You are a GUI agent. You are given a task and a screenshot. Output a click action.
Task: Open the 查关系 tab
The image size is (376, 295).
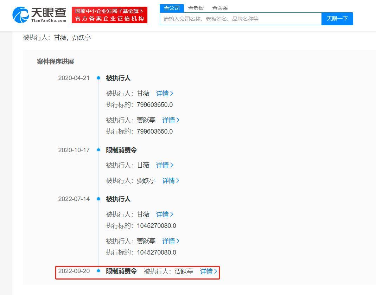coord(220,8)
